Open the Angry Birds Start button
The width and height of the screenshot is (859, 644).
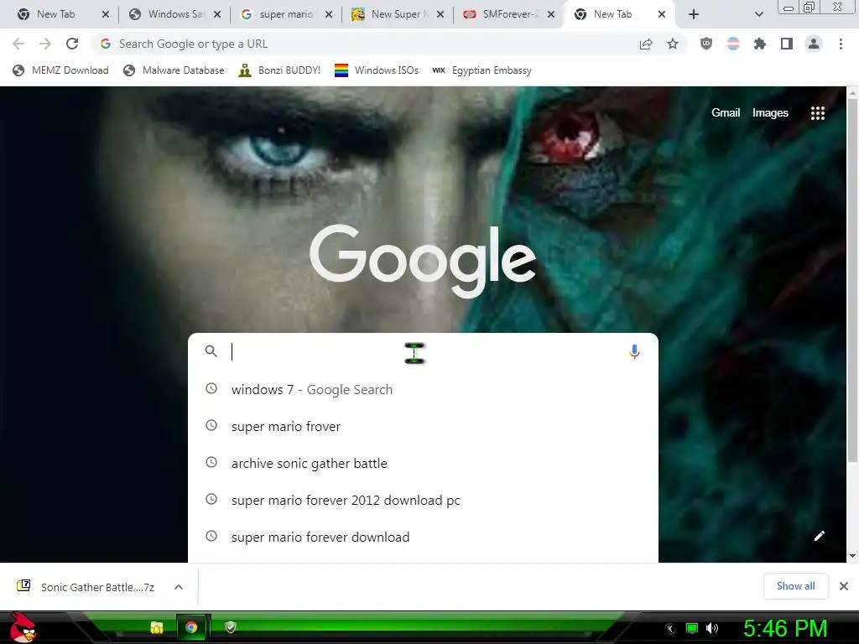tap(23, 627)
